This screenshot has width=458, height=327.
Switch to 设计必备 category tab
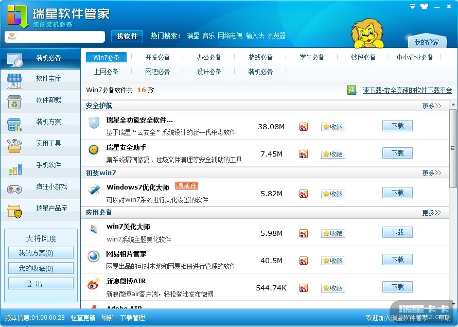pyautogui.click(x=209, y=72)
